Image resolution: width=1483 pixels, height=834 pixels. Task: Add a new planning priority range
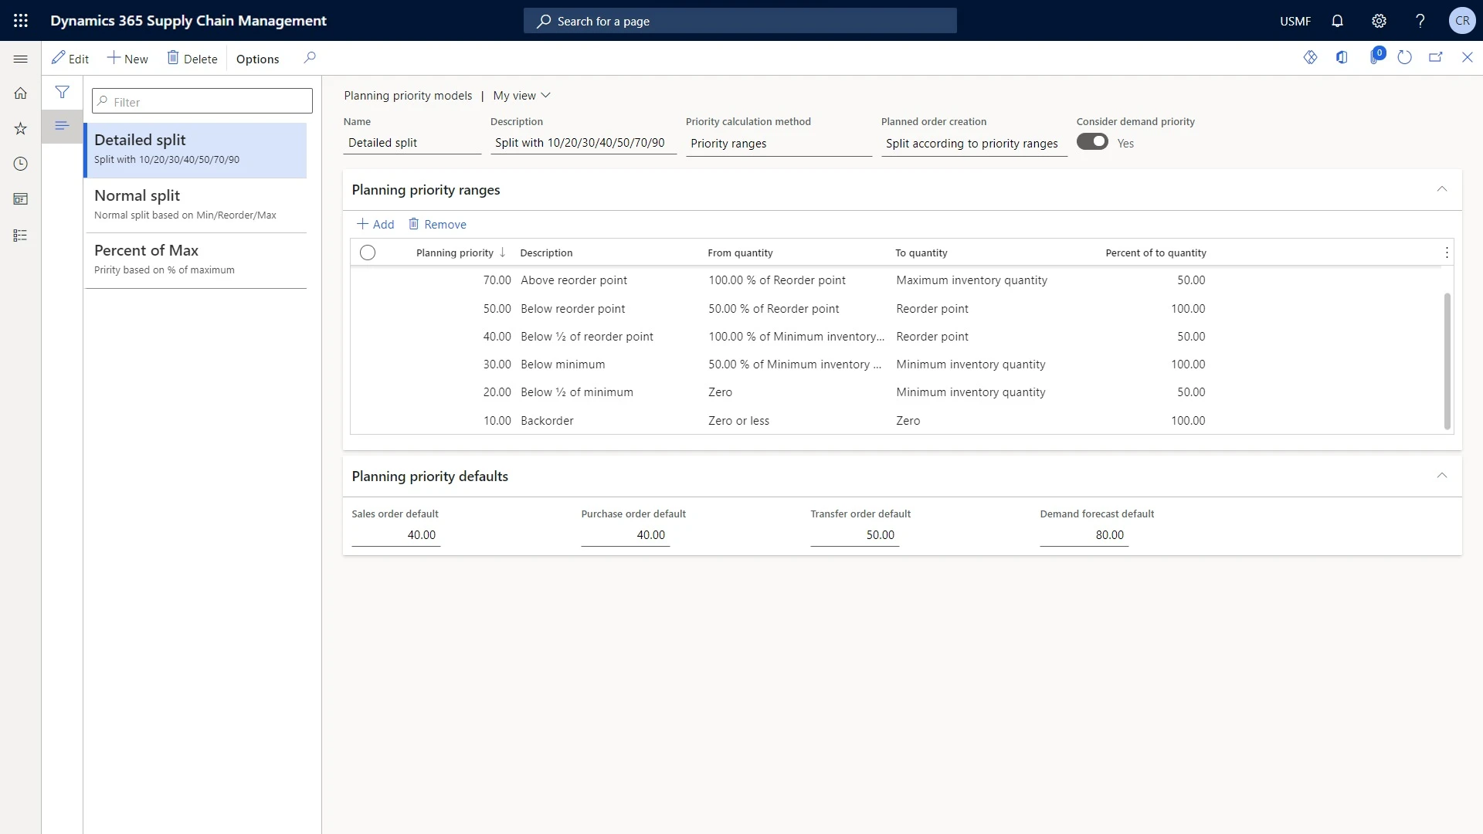(x=375, y=224)
